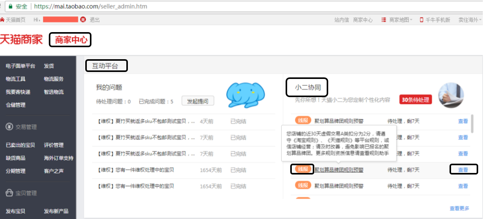This screenshot has height=219, width=484.
Task: Open 客户之声 in sidebar
Action: (53, 171)
